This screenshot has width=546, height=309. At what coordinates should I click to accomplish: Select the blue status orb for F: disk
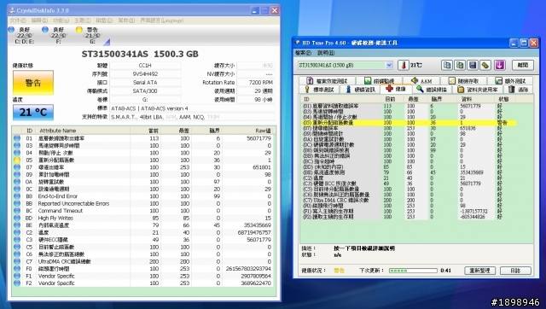(x=45, y=30)
